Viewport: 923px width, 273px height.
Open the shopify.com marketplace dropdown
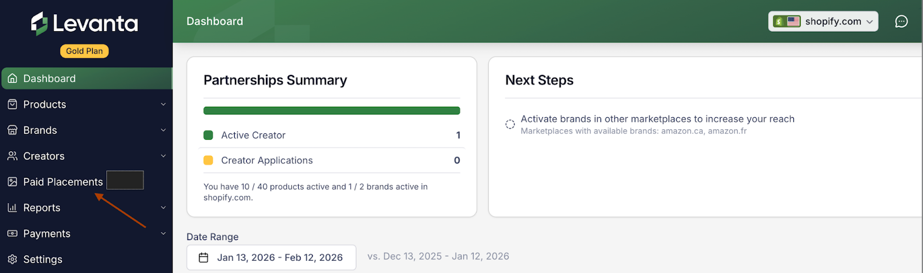(823, 21)
